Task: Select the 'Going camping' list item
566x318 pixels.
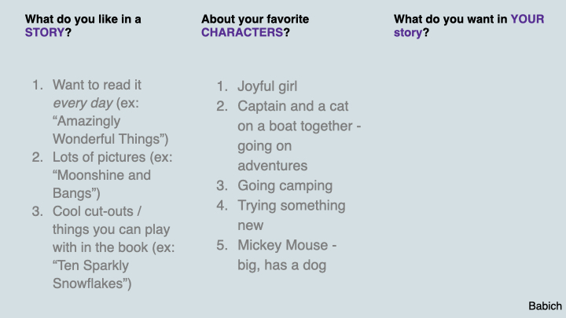Action: pyautogui.click(x=274, y=185)
